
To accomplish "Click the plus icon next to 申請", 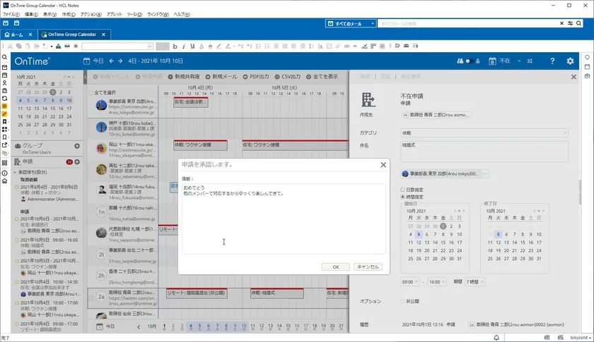I will tap(77, 161).
